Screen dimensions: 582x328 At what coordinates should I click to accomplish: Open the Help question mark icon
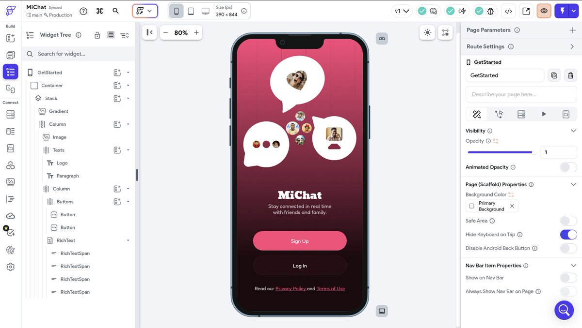(83, 11)
